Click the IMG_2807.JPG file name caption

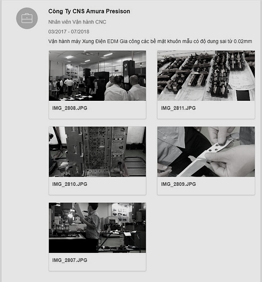(x=70, y=260)
